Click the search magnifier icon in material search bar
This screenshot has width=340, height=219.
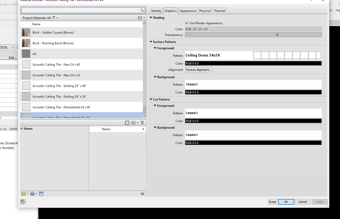[x=142, y=10]
